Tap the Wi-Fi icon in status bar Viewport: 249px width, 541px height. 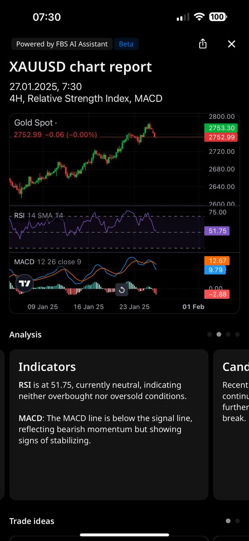(199, 17)
